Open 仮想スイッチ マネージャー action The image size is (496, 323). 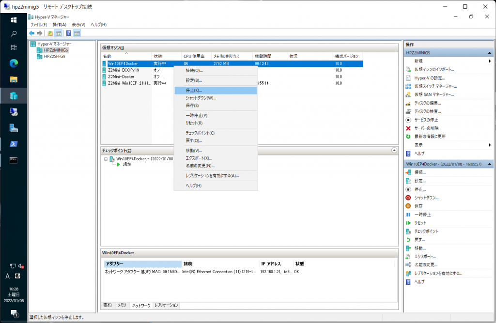[435, 86]
